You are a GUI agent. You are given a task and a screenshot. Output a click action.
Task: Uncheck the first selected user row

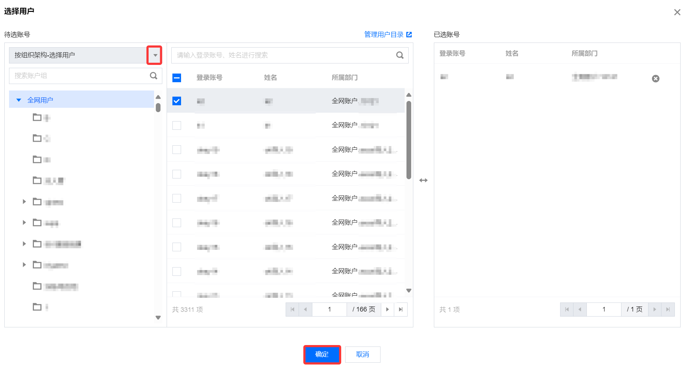177,101
